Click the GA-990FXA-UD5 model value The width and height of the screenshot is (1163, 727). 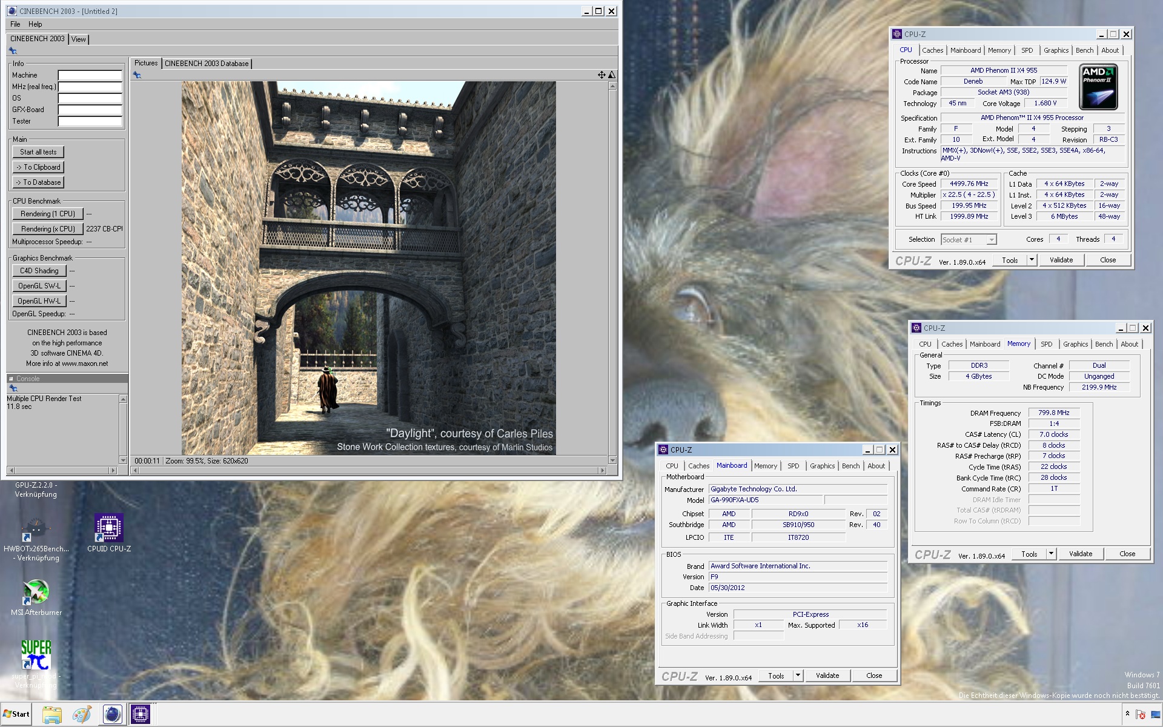[x=766, y=500]
